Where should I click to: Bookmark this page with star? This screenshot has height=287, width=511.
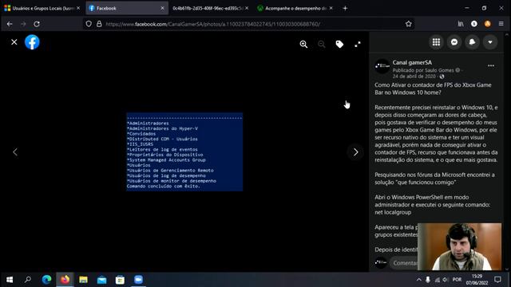(x=409, y=24)
